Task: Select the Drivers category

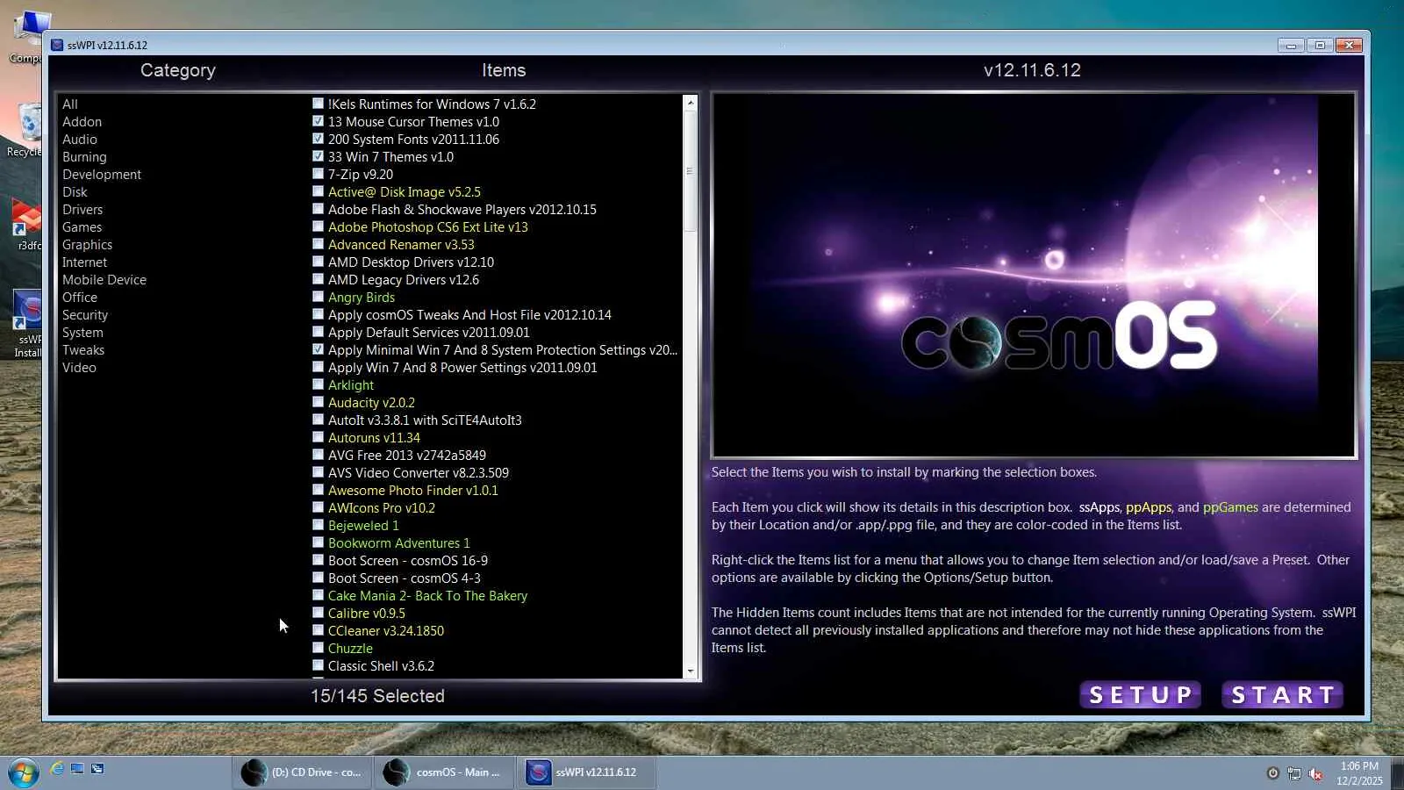Action: click(x=82, y=209)
